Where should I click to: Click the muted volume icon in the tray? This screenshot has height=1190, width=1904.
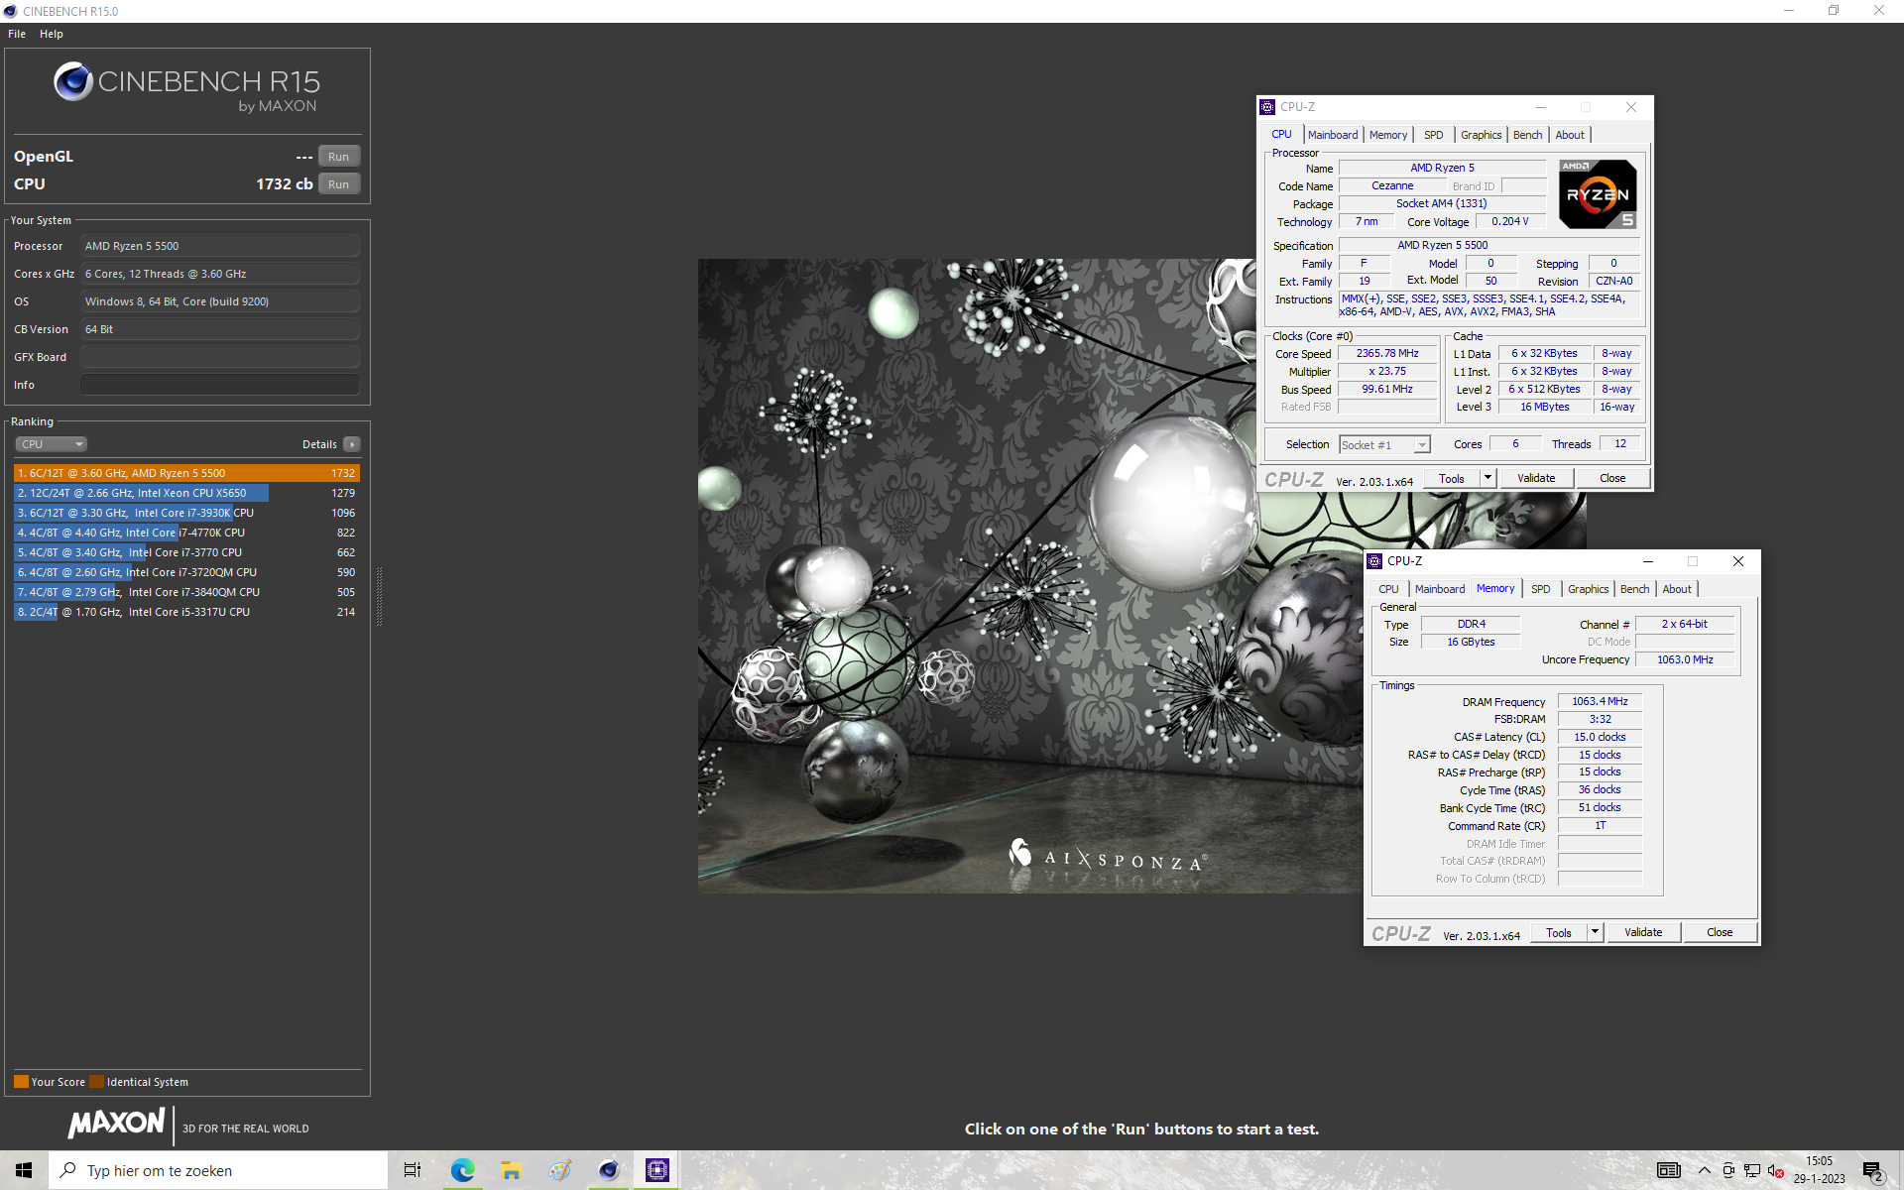point(1776,1170)
